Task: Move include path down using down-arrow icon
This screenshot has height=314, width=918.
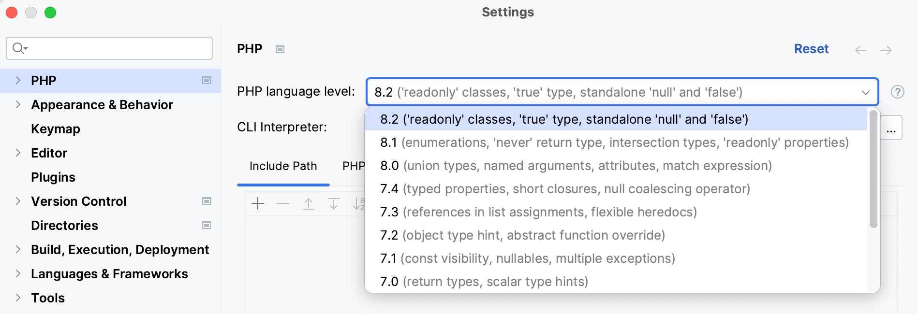Action: 333,203
